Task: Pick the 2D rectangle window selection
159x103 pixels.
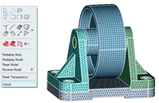Action: point(13,17)
